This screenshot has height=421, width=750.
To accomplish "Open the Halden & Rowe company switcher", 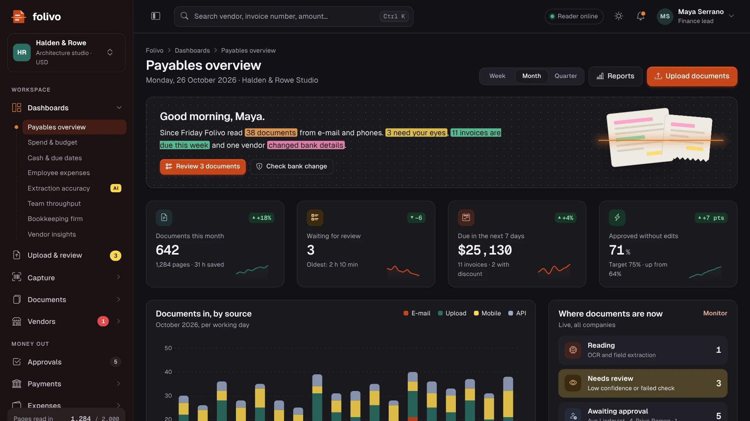I will (x=66, y=52).
